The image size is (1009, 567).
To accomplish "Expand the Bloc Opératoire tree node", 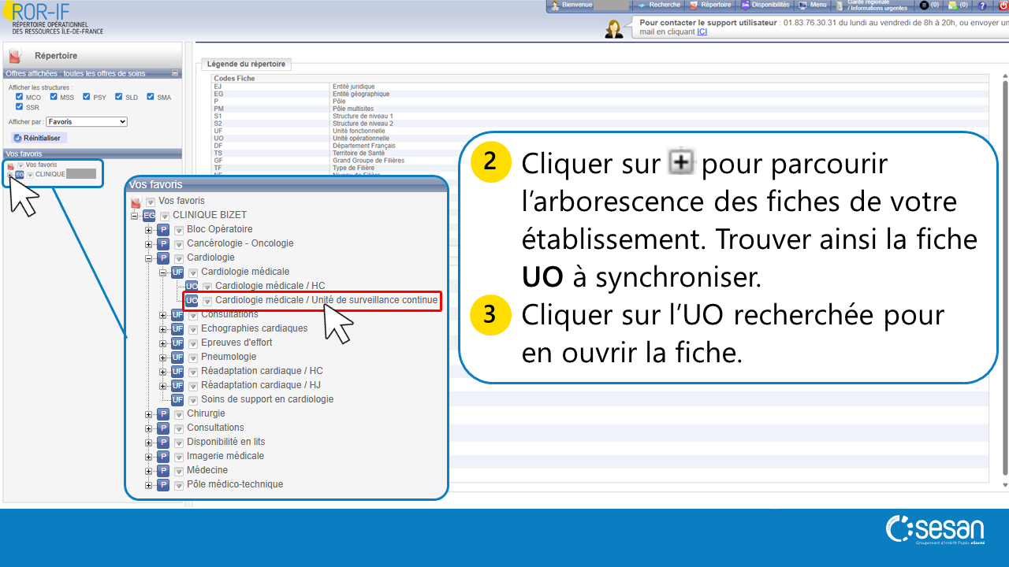I will (x=148, y=229).
